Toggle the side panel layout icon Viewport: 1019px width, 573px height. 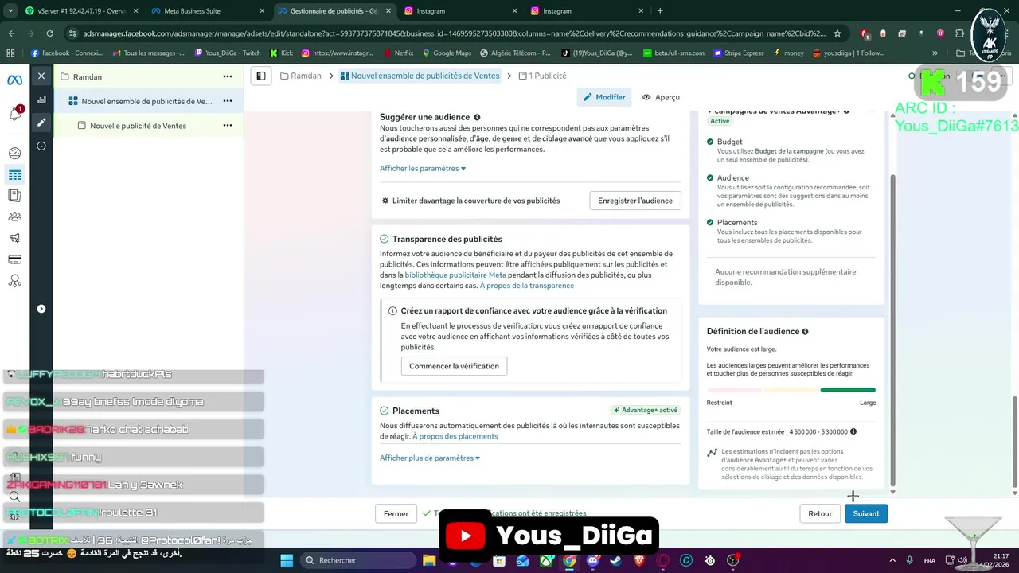coord(260,76)
